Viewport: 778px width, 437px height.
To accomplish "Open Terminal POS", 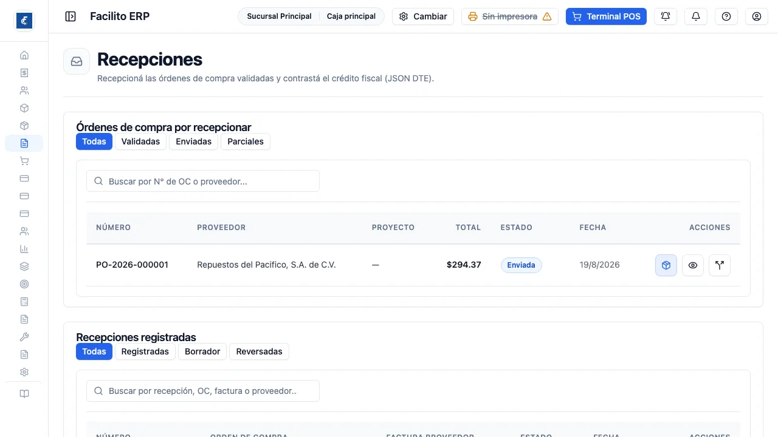I will pos(606,16).
